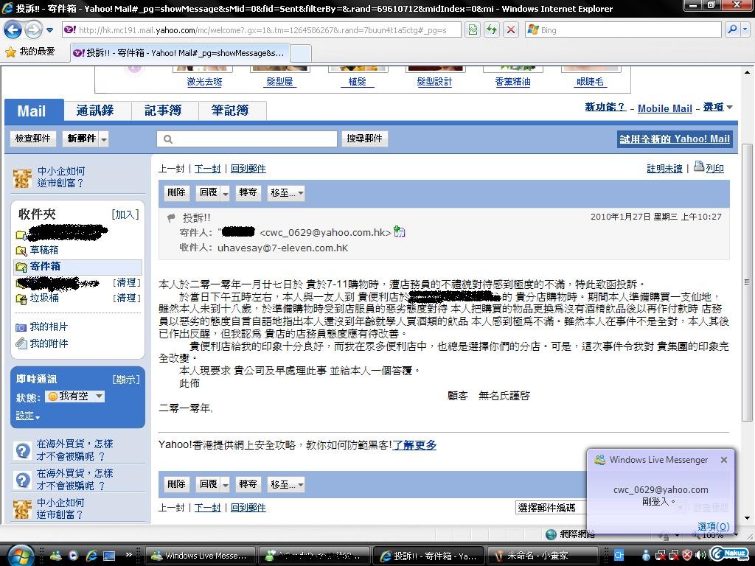The image size is (755, 566).
Task: Select the 投訴!! Yahoo Mail browser tab
Action: click(x=180, y=52)
